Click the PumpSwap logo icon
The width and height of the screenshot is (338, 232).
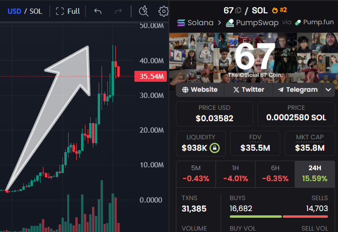coord(230,23)
